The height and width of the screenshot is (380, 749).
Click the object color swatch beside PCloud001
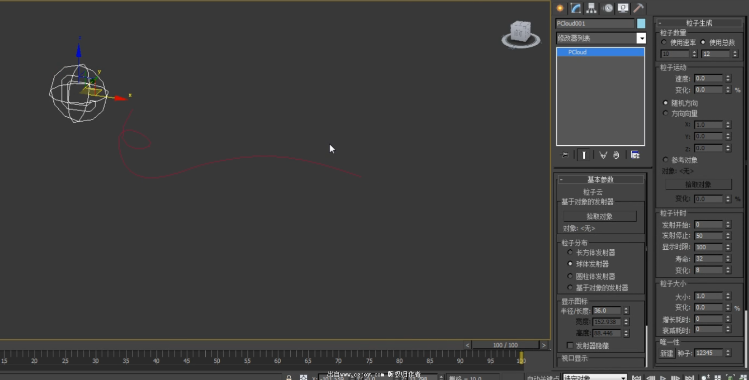[641, 24]
